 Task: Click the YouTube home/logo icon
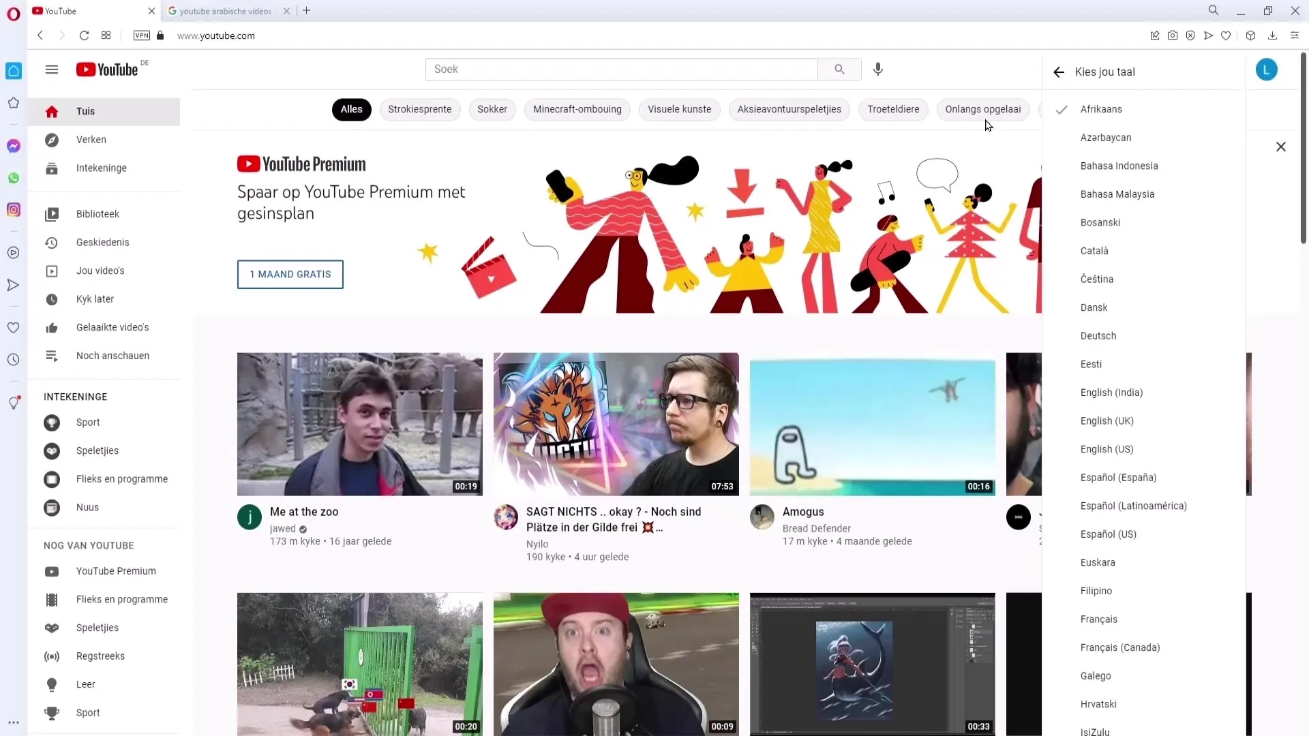click(x=106, y=70)
